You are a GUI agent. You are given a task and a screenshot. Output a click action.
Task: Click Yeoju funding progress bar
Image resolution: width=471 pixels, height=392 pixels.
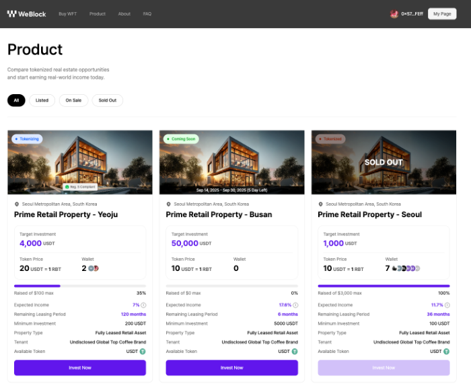click(x=80, y=286)
